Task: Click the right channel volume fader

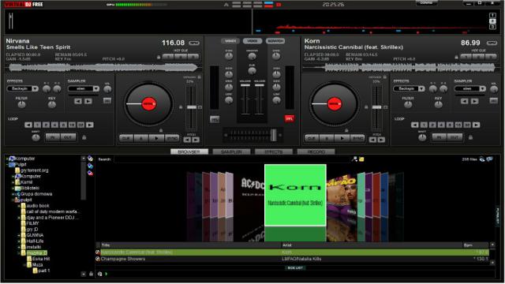Action: pos(260,85)
